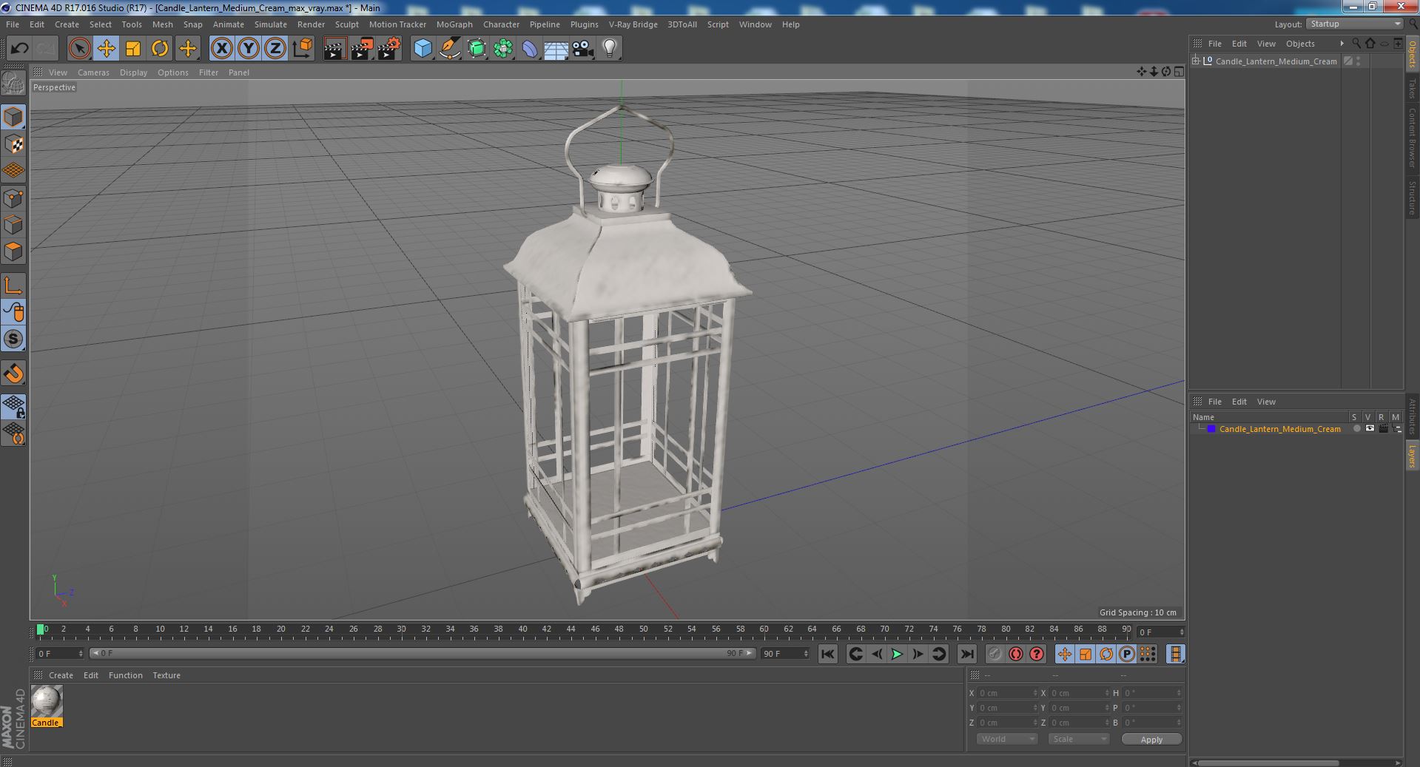Activate the Scale tool
The height and width of the screenshot is (767, 1420).
pyautogui.click(x=133, y=49)
